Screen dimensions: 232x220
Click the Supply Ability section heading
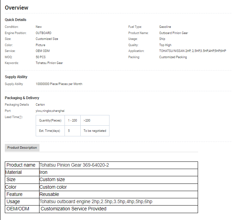pos(16,77)
